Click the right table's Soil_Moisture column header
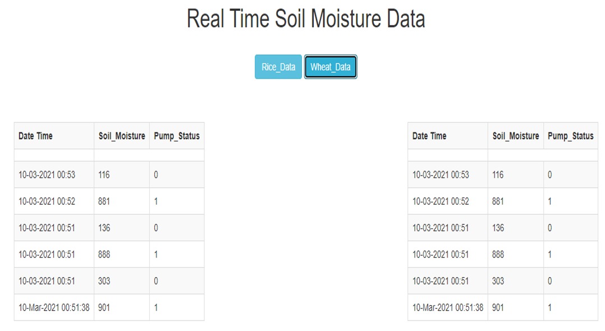The image size is (605, 331). pyautogui.click(x=515, y=135)
